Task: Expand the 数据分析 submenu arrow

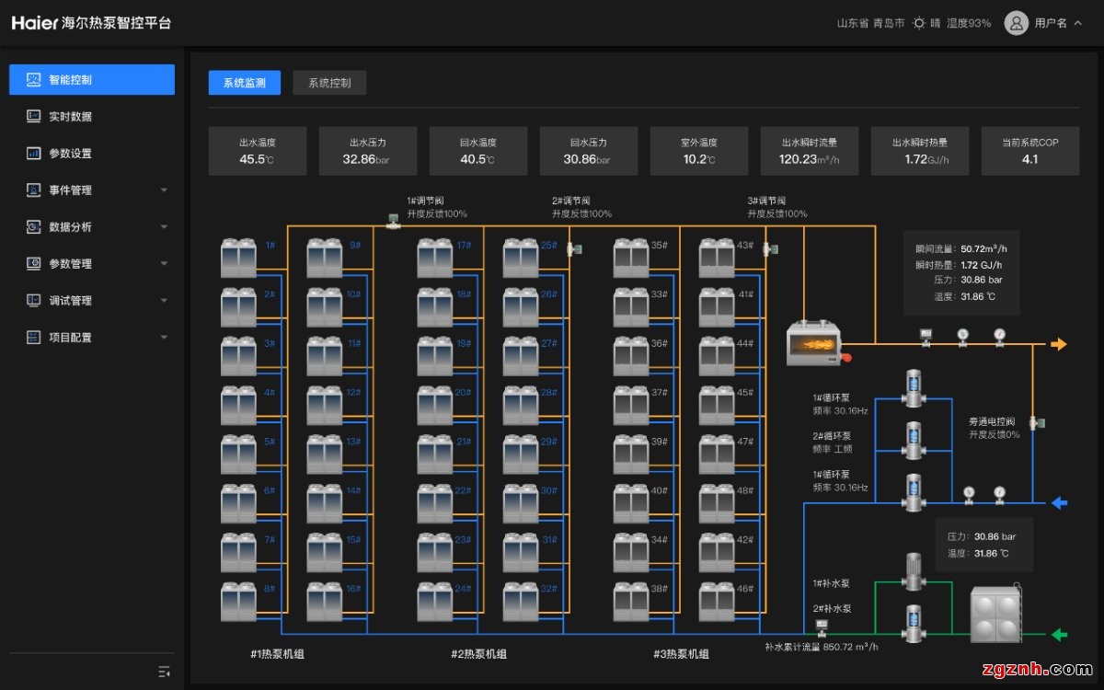Action: coord(164,227)
